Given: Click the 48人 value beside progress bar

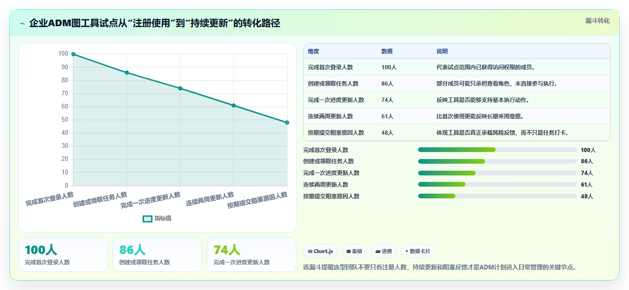Looking at the screenshot, I should click(x=587, y=196).
